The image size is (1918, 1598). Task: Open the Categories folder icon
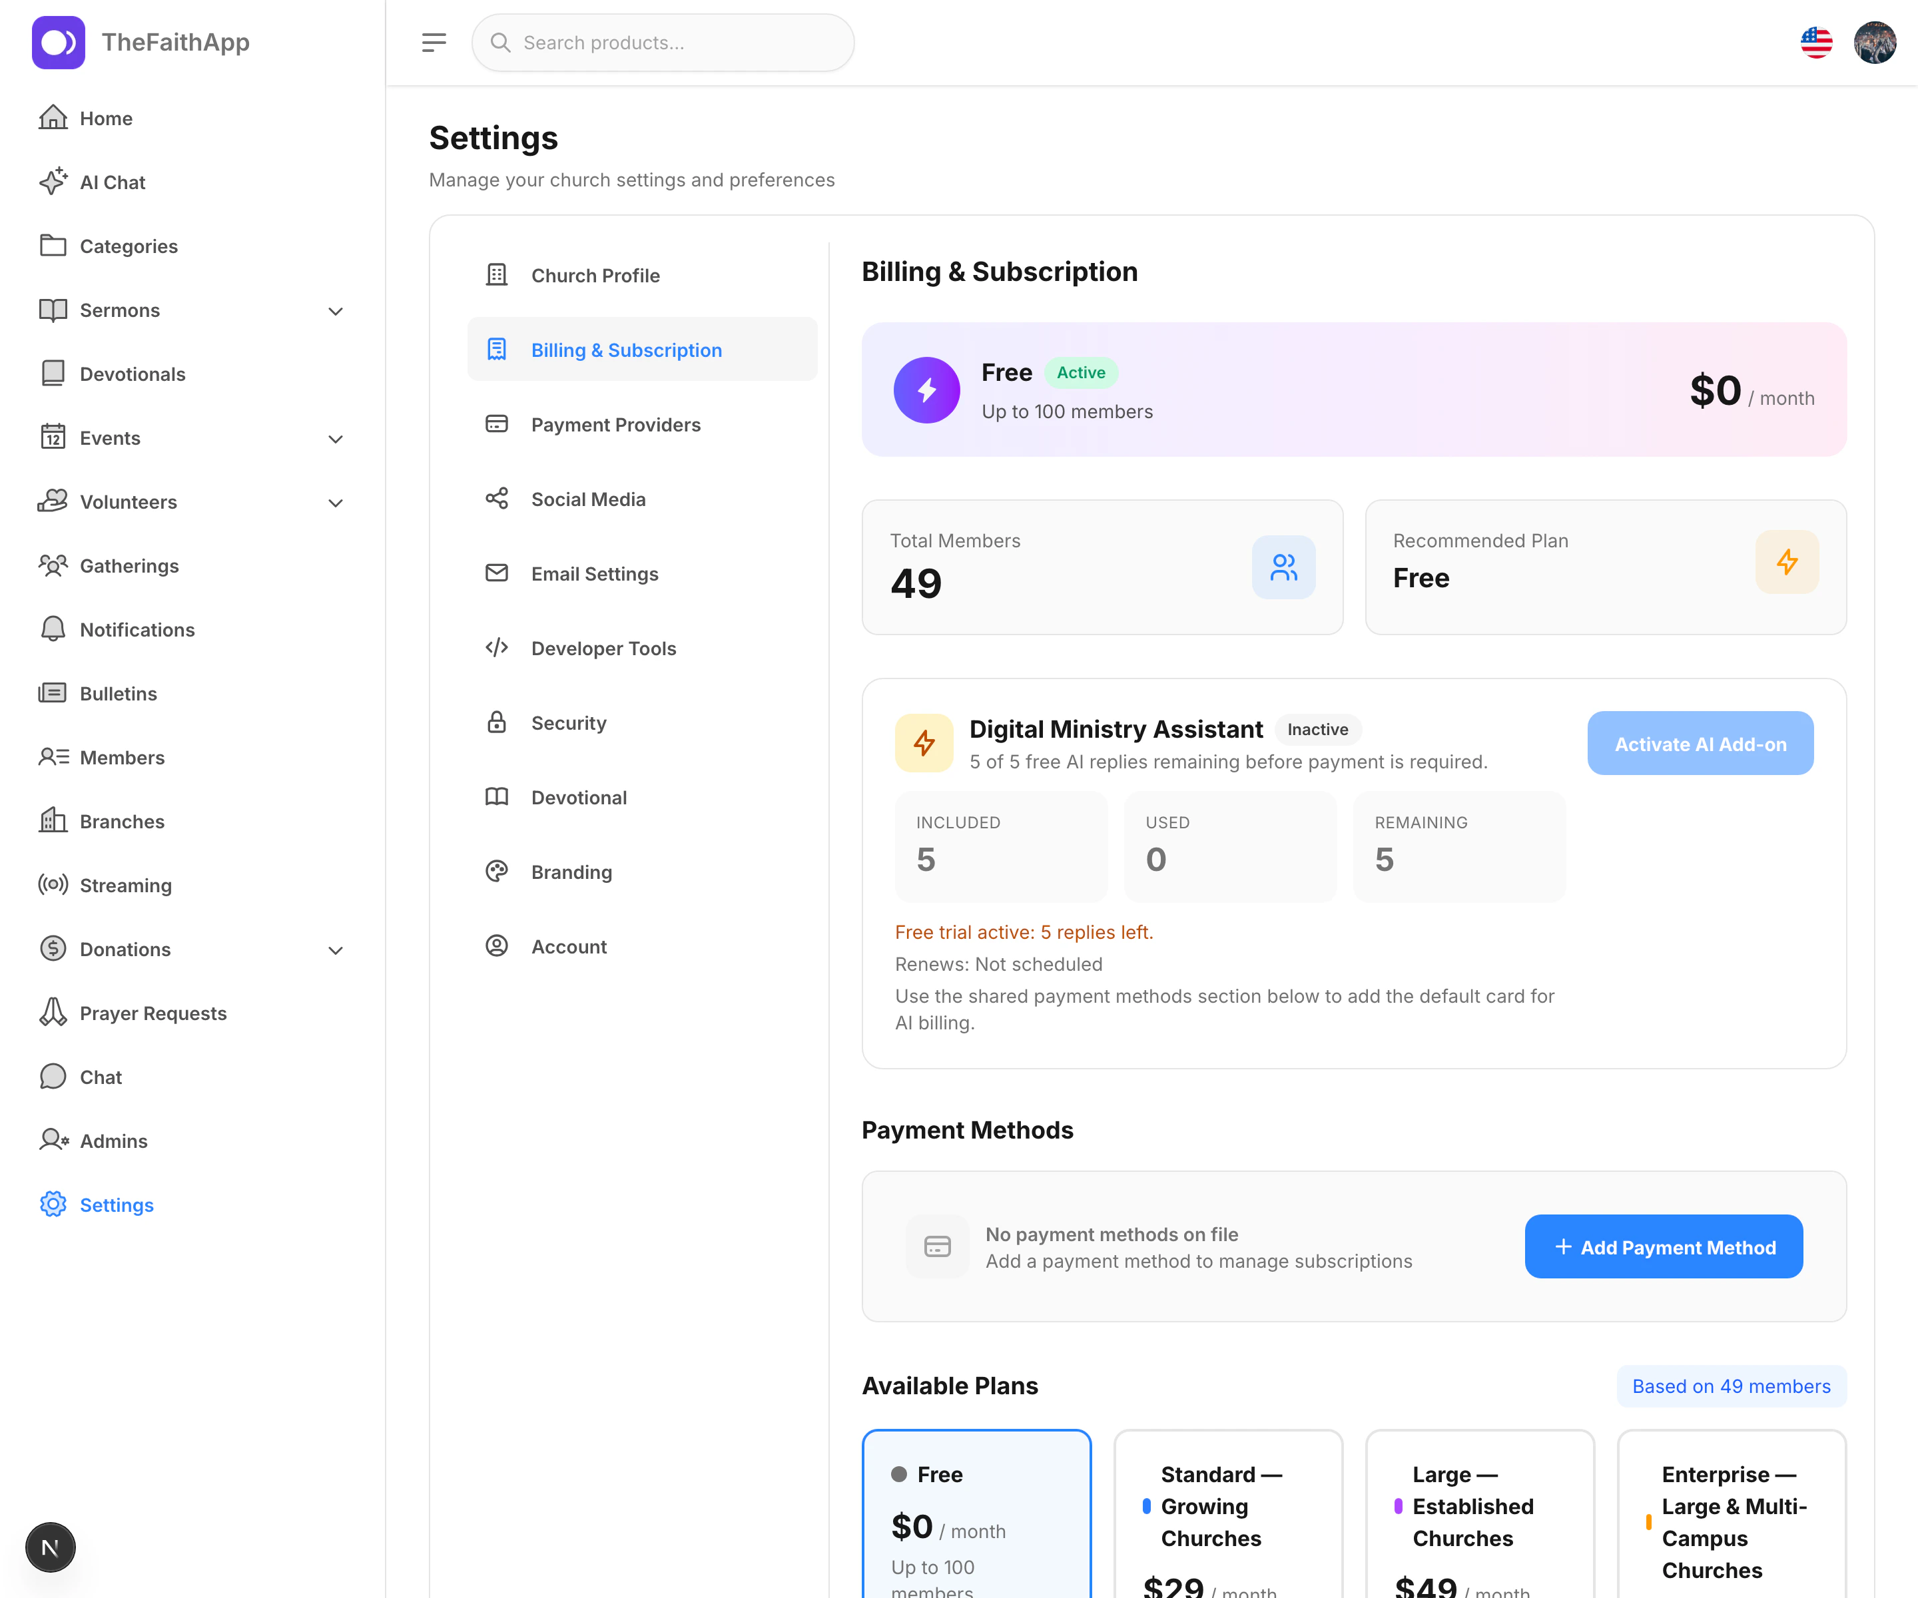coord(53,245)
